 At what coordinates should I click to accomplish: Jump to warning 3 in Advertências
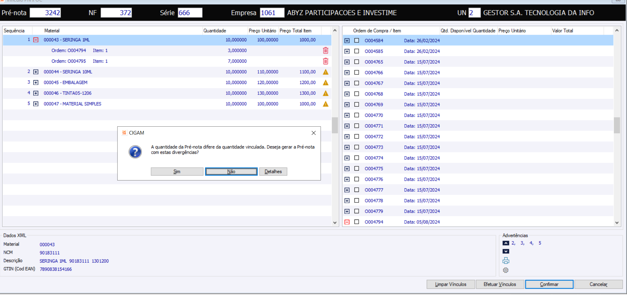[x=522, y=243]
